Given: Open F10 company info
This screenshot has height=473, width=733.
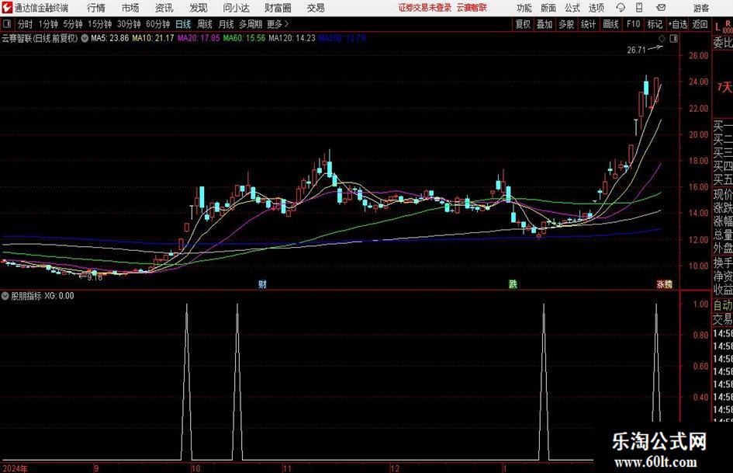Looking at the screenshot, I should point(634,24).
